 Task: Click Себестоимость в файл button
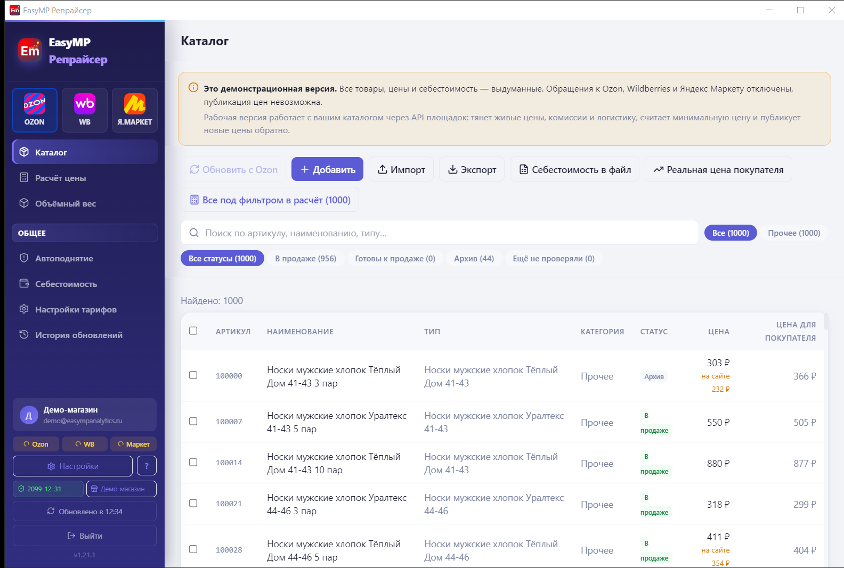point(574,169)
